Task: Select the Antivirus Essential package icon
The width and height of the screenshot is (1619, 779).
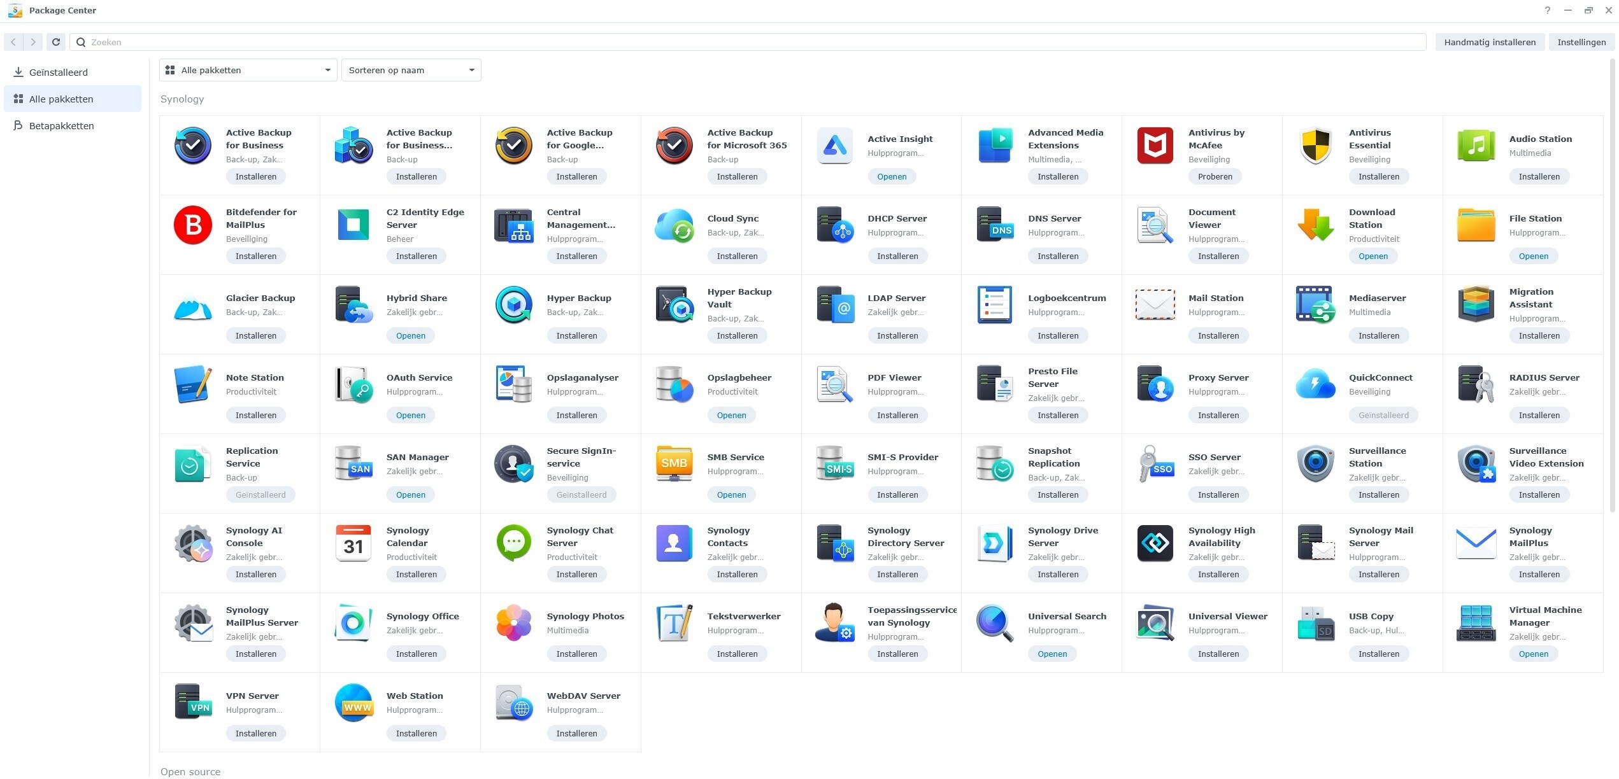Action: 1315,146
